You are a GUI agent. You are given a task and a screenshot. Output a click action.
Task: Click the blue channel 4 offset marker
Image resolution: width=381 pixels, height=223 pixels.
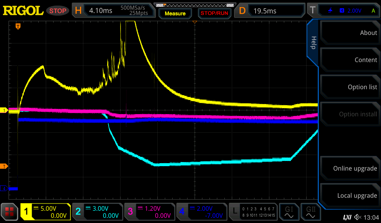(x=4, y=189)
